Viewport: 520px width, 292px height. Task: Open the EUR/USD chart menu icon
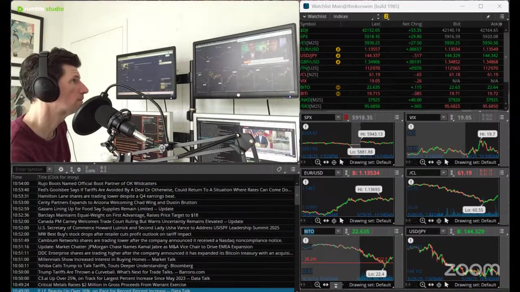pos(397,173)
